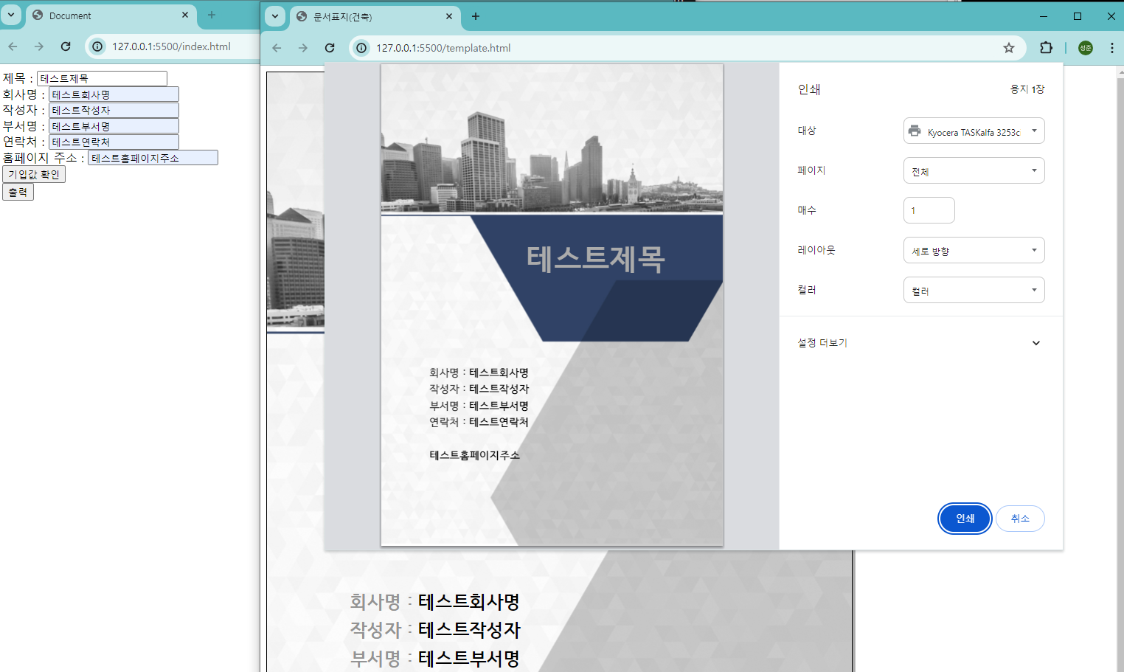Reload the index.html page
Image resolution: width=1124 pixels, height=672 pixels.
click(x=66, y=46)
